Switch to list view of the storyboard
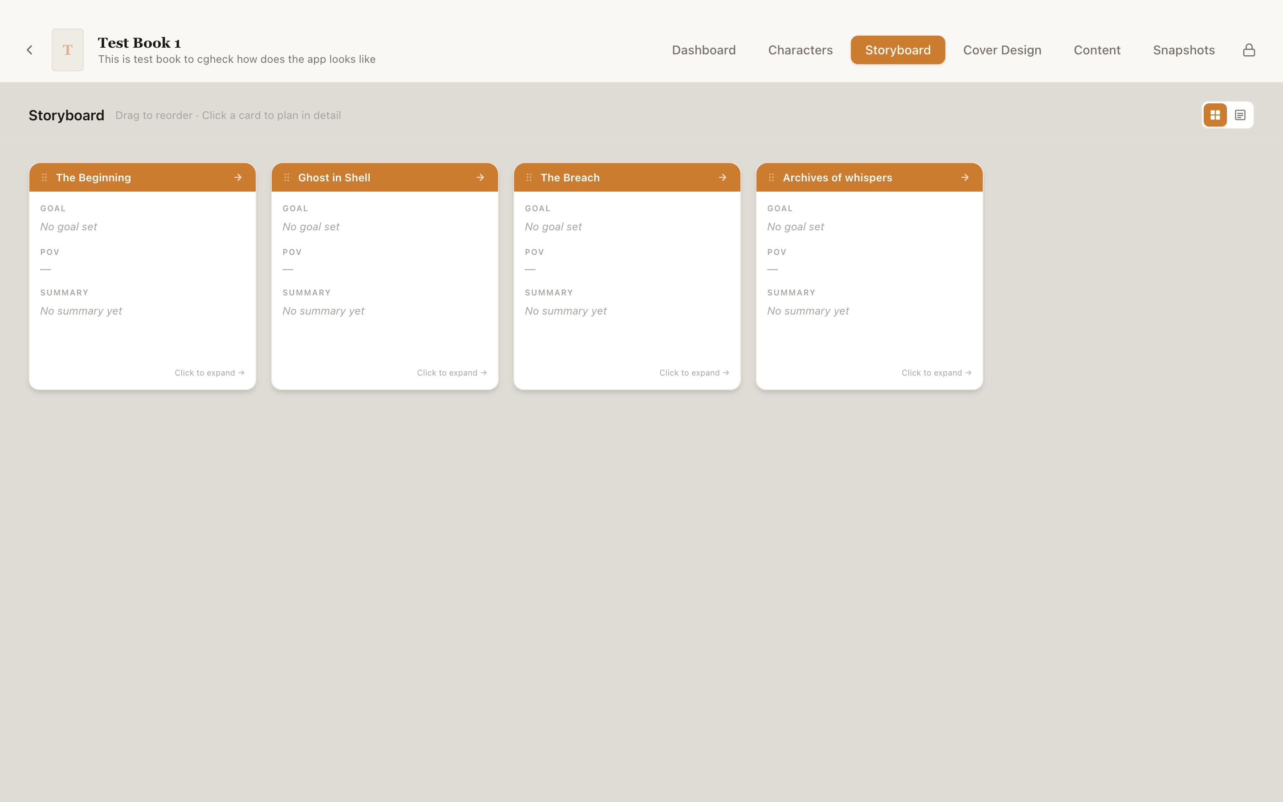Screen dimensions: 1283x802 coord(1240,115)
